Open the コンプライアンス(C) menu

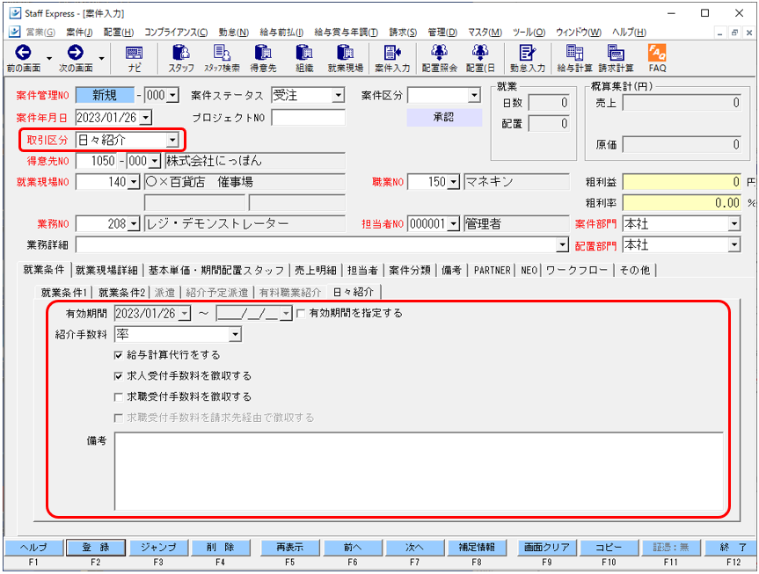point(176,32)
